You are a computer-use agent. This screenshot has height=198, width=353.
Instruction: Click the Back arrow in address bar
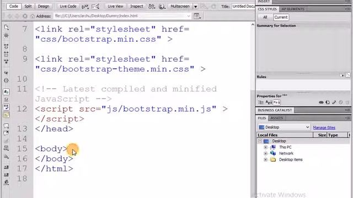coord(10,16)
